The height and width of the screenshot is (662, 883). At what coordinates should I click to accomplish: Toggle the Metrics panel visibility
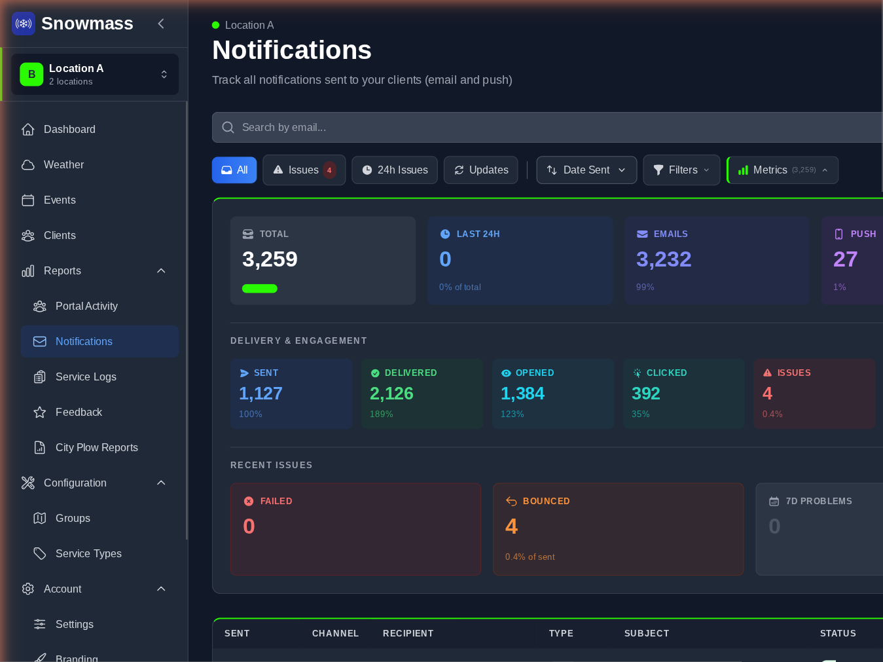pos(782,170)
